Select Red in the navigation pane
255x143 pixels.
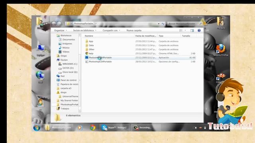61,76
